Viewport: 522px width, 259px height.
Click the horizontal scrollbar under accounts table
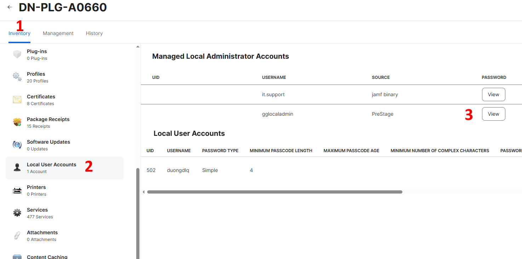(x=275, y=192)
